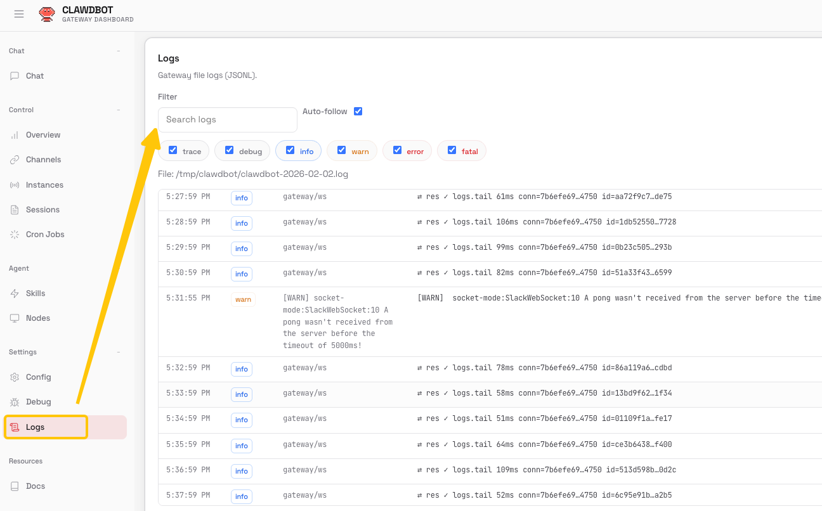Open the Nodes page
822x511 pixels.
tap(38, 318)
